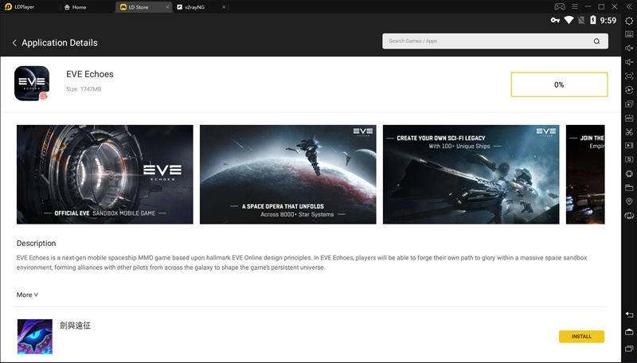637x363 pixels.
Task: Open virtual location pin icon
Action: tap(629, 202)
